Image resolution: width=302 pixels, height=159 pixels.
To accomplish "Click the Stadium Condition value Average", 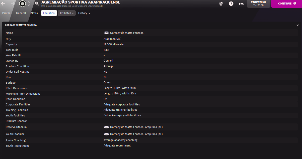I will point(109,66).
